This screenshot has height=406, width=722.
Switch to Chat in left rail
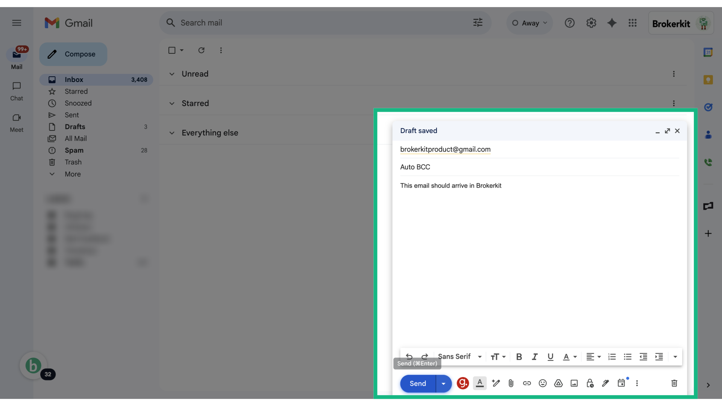pos(17,91)
